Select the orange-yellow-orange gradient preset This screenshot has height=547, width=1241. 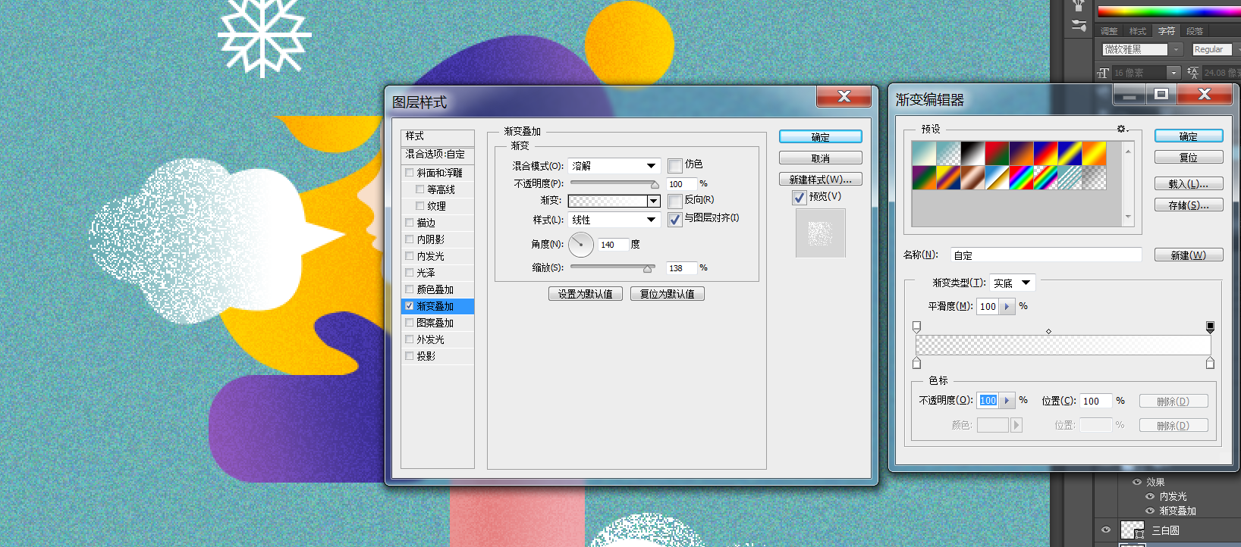point(1094,154)
